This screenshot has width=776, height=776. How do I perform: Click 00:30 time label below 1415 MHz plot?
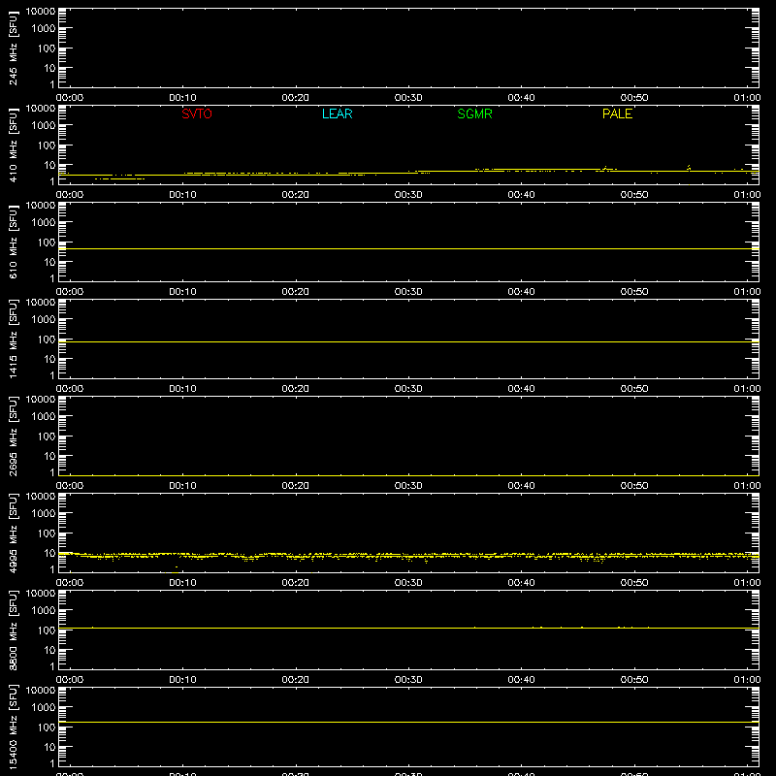tap(408, 389)
